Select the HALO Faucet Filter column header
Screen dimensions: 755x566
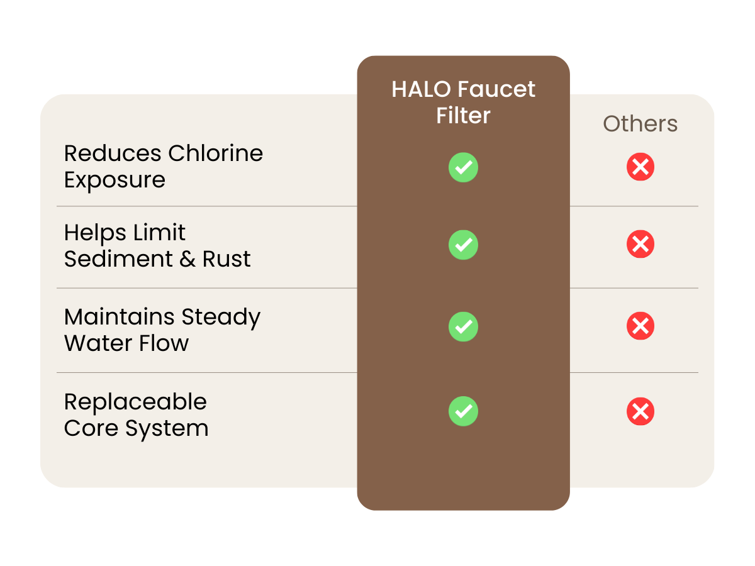point(463,102)
